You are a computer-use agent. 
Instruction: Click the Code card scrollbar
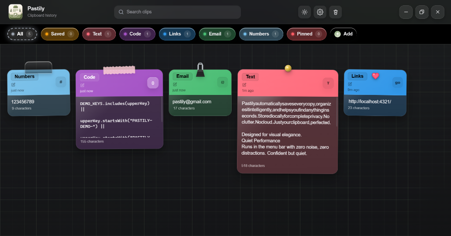point(162,109)
